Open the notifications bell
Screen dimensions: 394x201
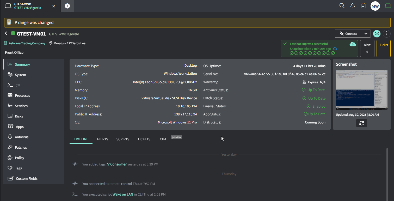point(353,6)
